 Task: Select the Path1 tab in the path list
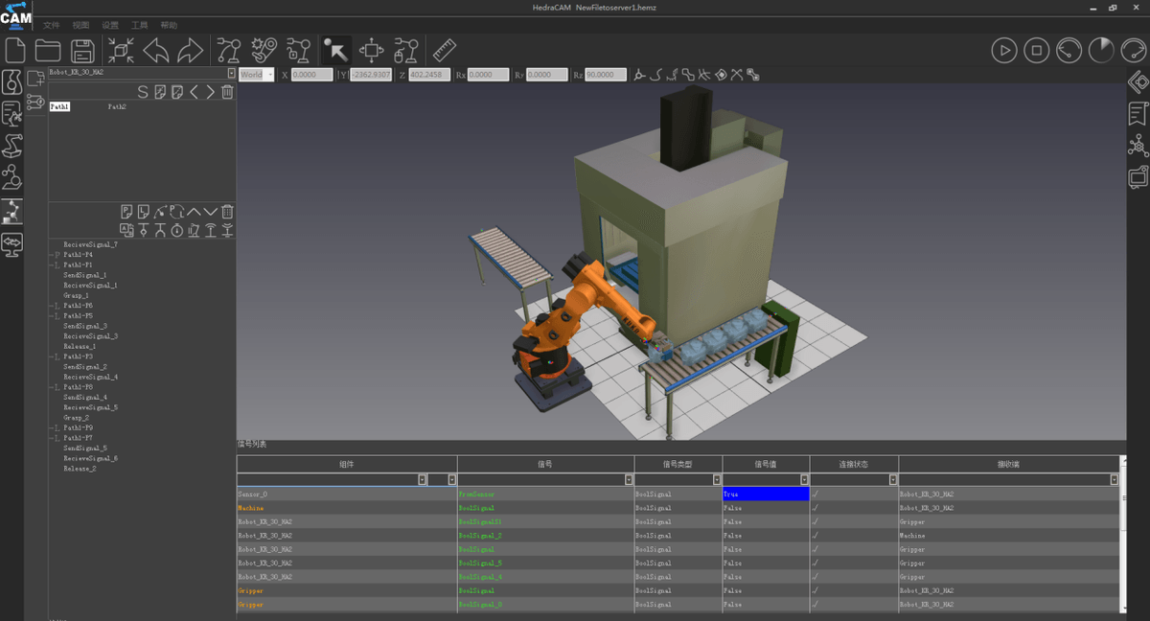pyautogui.click(x=59, y=107)
